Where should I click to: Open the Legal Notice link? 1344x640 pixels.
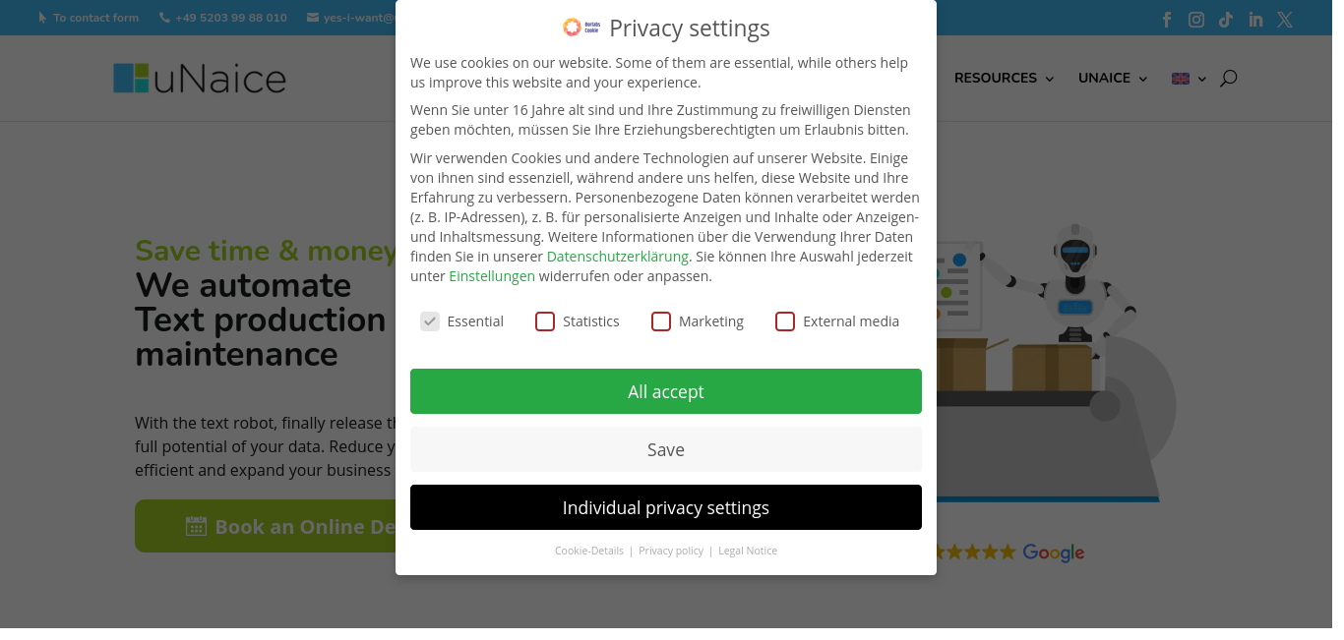click(x=748, y=551)
